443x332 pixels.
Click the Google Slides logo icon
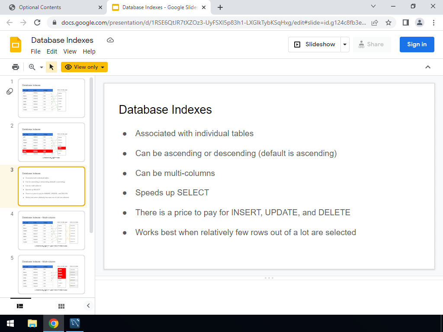click(16, 45)
